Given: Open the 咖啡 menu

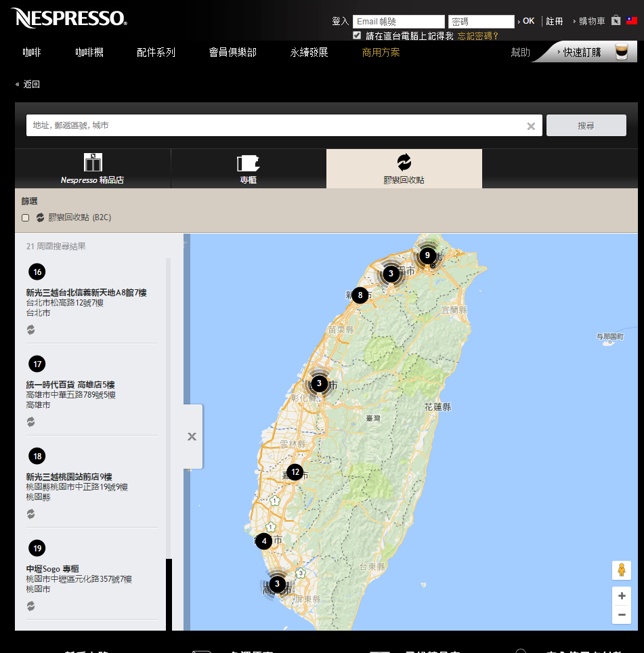Looking at the screenshot, I should tap(32, 52).
